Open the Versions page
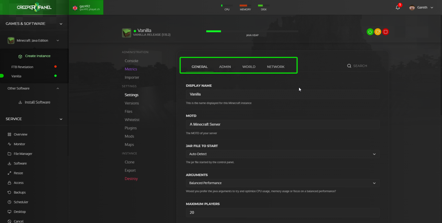 tap(132, 103)
